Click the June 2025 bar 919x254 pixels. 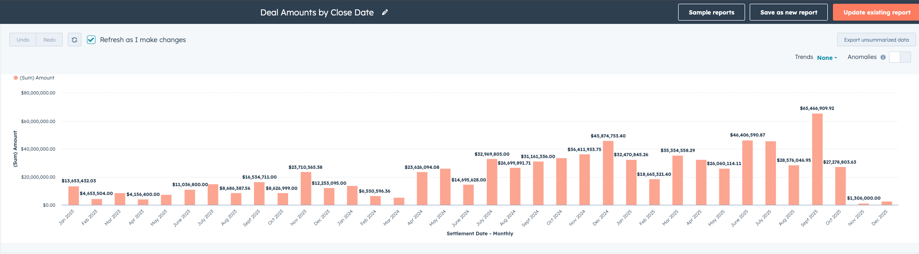tap(747, 173)
